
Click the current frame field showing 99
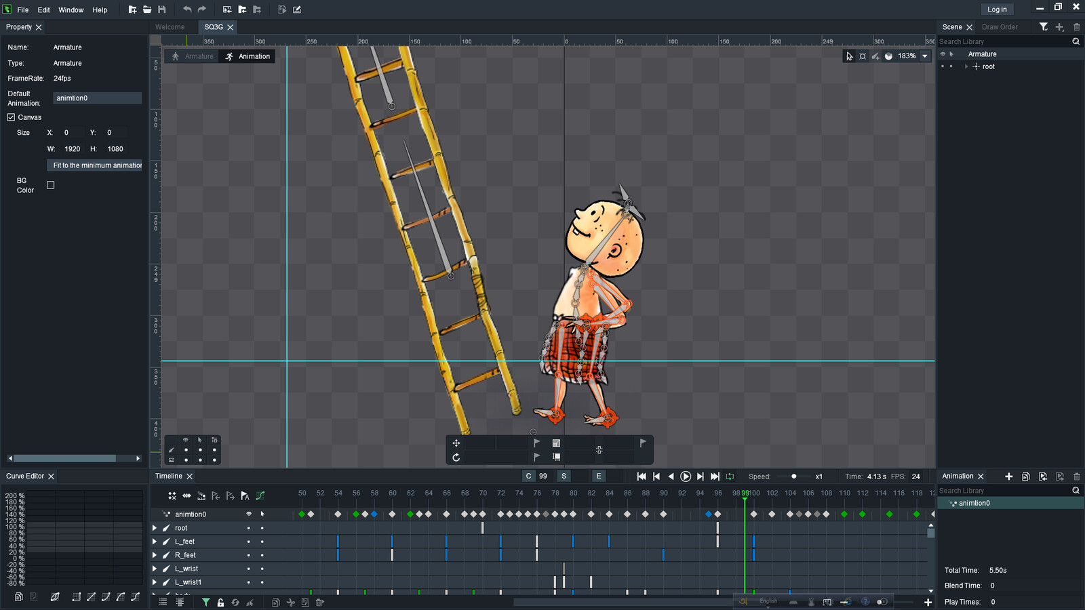coord(544,476)
